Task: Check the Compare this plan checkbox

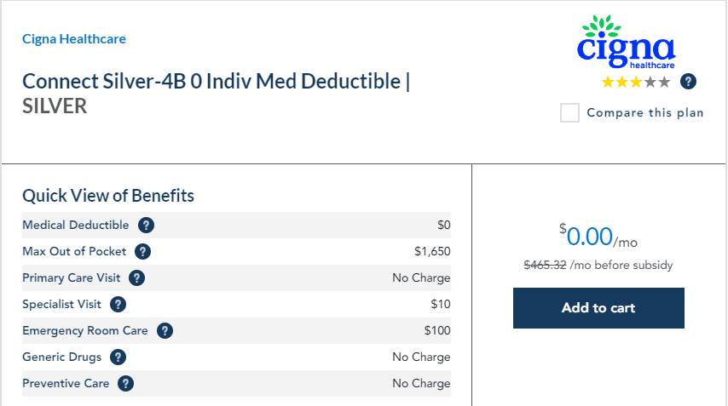Action: point(569,113)
